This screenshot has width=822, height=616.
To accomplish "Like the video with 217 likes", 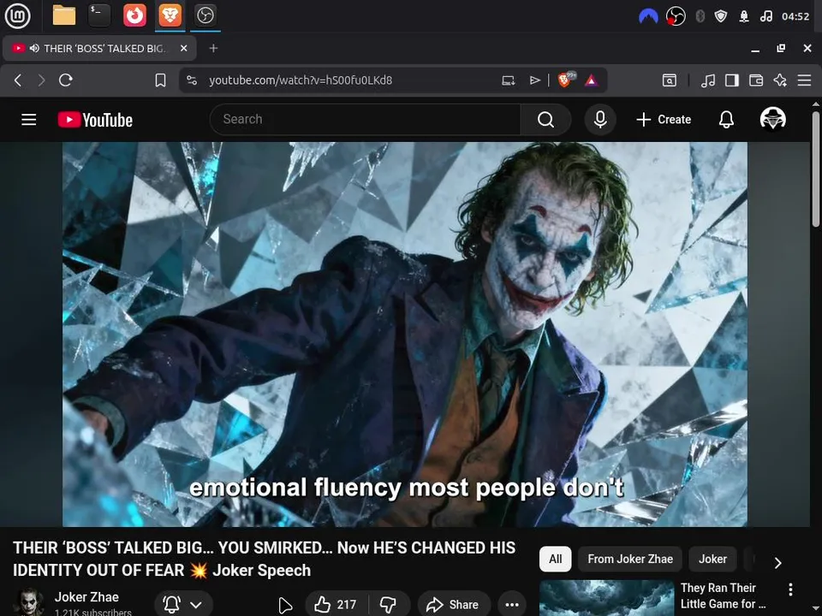I will (x=336, y=605).
